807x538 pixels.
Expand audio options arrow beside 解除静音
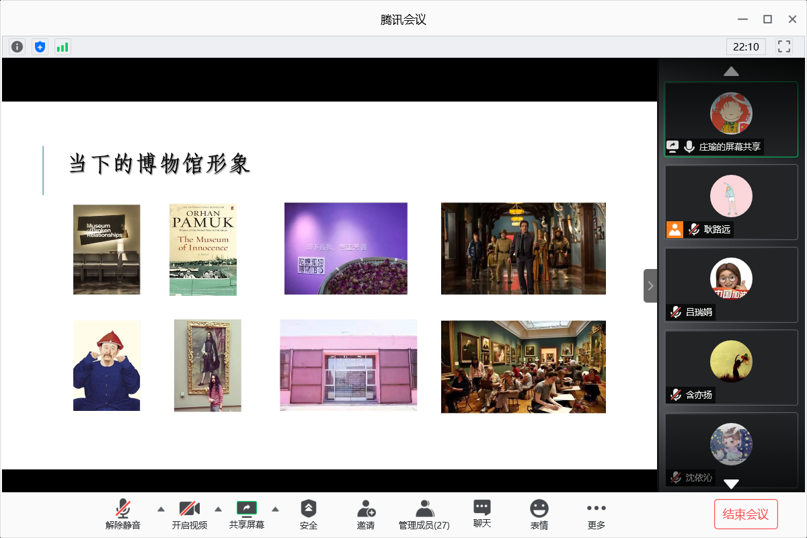(161, 509)
